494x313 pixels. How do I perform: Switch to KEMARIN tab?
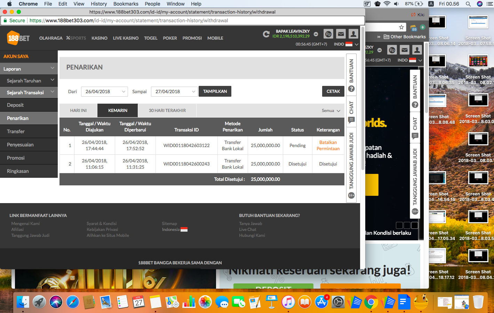(118, 110)
